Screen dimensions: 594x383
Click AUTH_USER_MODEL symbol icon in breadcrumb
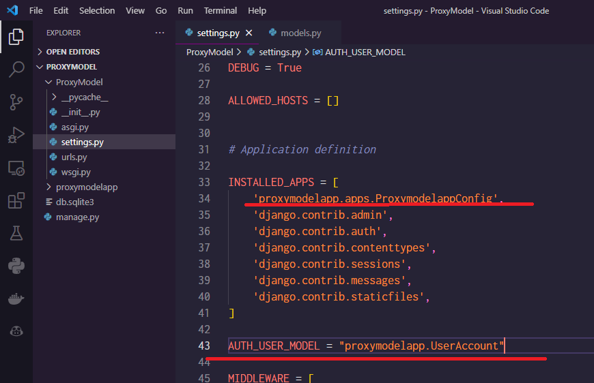coord(317,52)
